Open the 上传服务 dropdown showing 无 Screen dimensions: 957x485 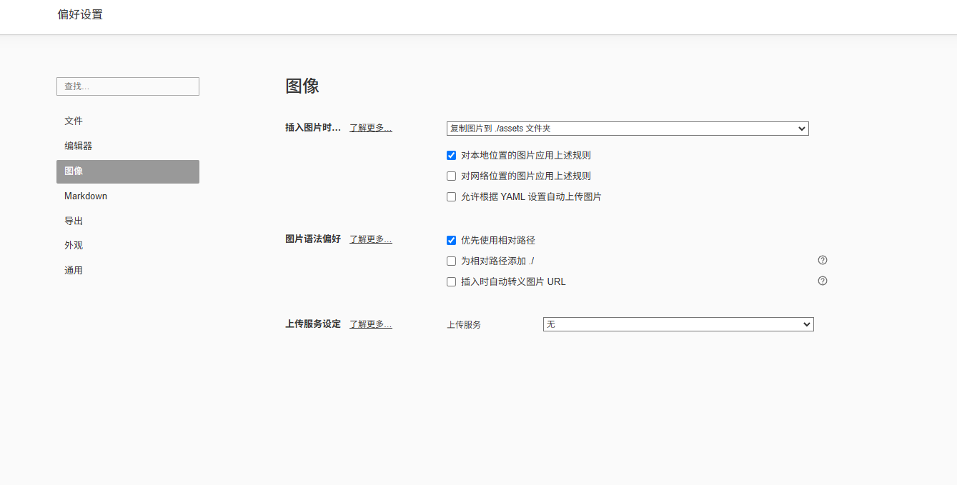tap(678, 324)
